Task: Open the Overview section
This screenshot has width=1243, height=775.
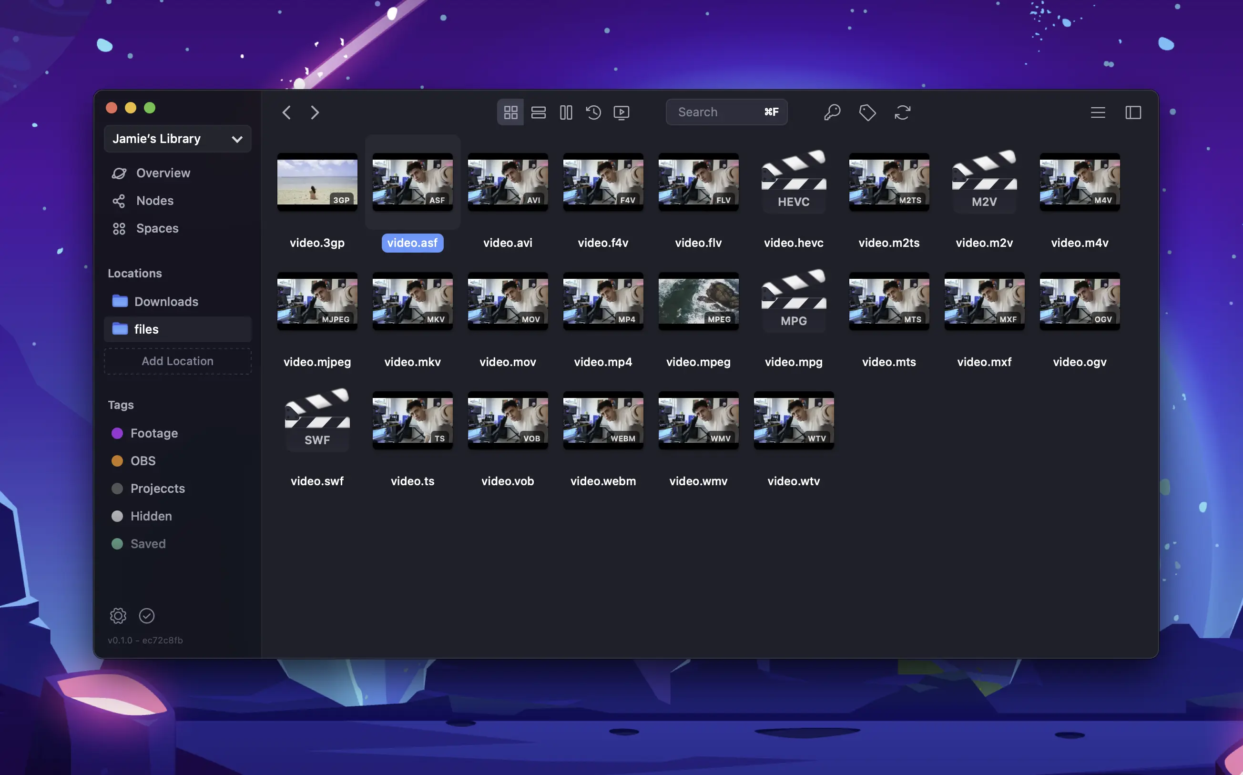Action: click(163, 173)
